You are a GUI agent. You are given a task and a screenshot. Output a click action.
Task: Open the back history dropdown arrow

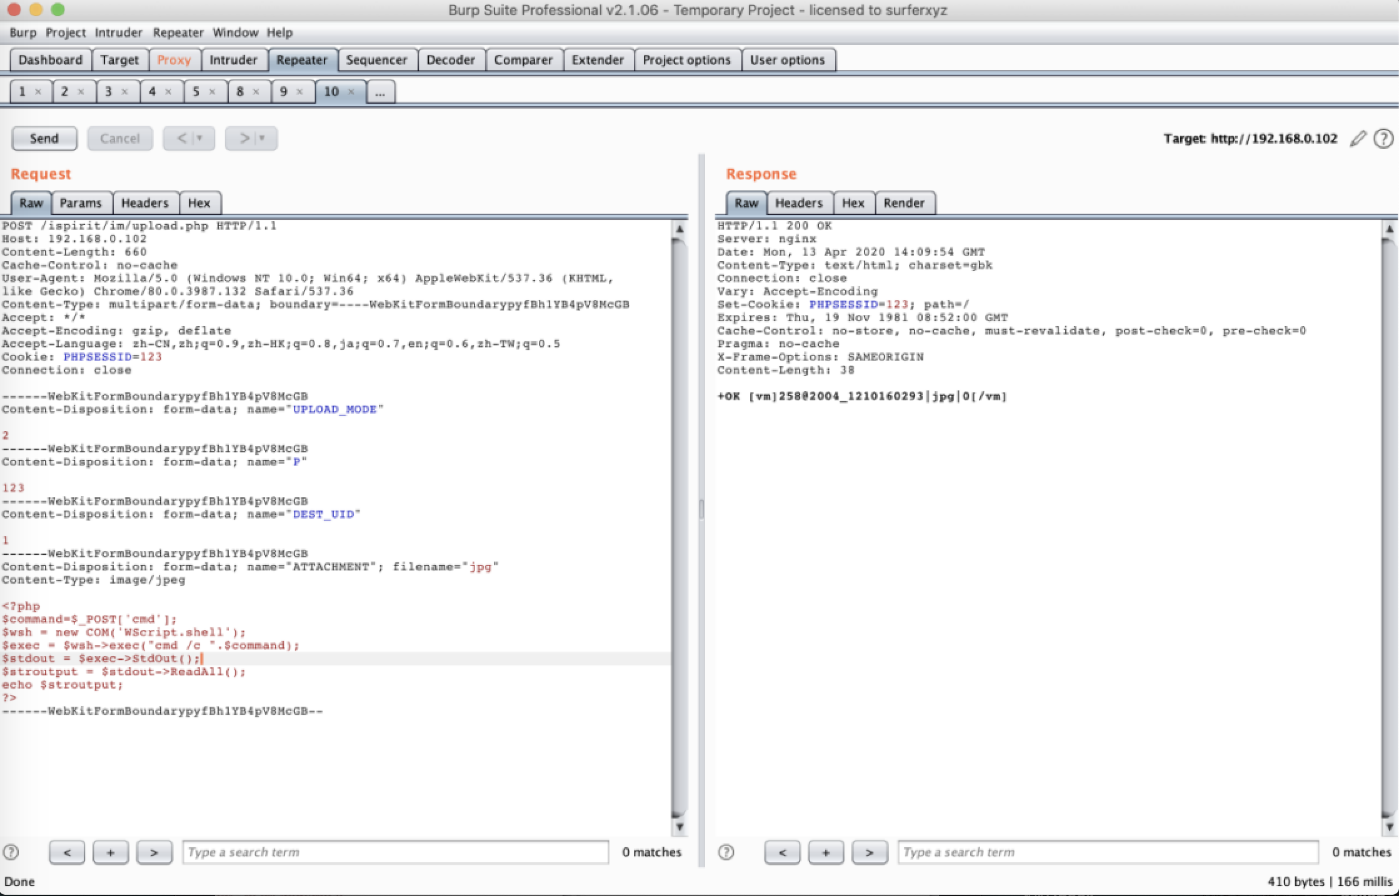(200, 139)
